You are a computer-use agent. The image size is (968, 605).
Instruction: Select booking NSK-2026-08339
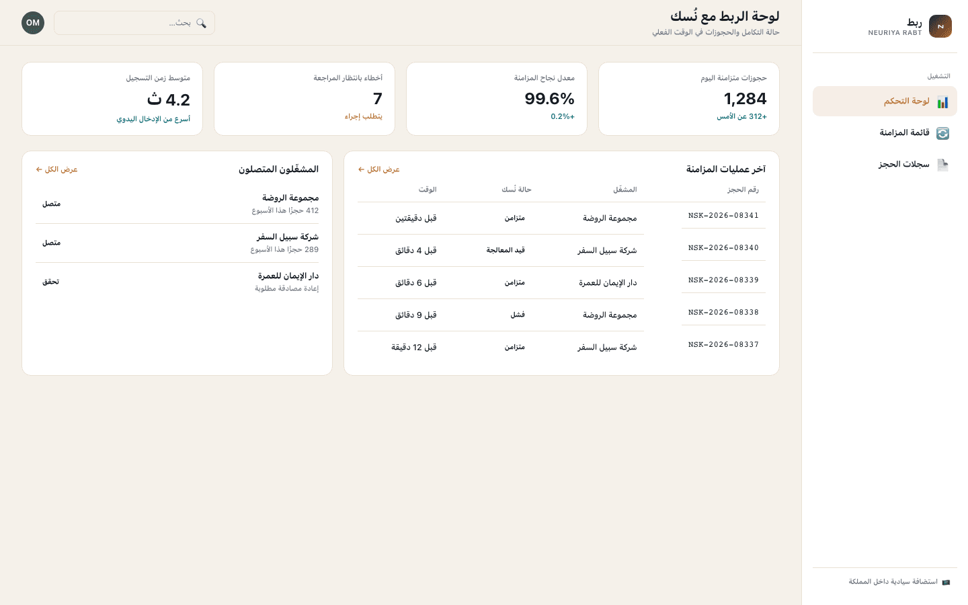coord(723,280)
